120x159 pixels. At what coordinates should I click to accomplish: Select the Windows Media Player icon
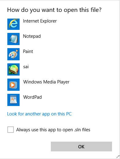pyautogui.click(x=13, y=85)
